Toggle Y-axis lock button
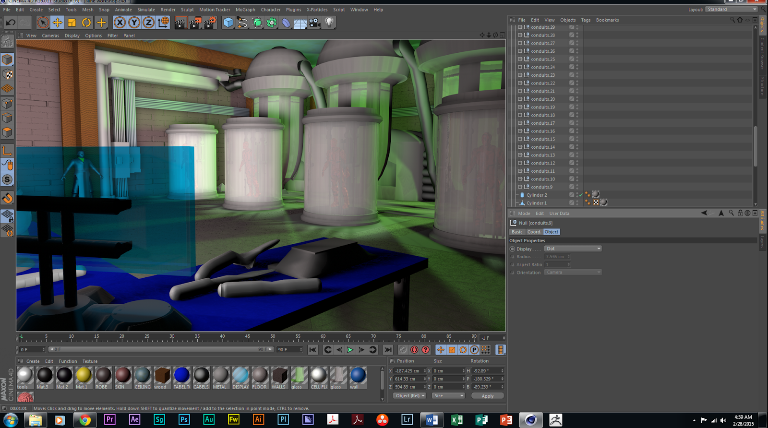The image size is (768, 428). tap(134, 23)
